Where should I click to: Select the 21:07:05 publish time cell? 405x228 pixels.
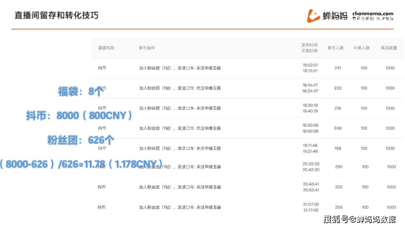pyautogui.click(x=311, y=204)
